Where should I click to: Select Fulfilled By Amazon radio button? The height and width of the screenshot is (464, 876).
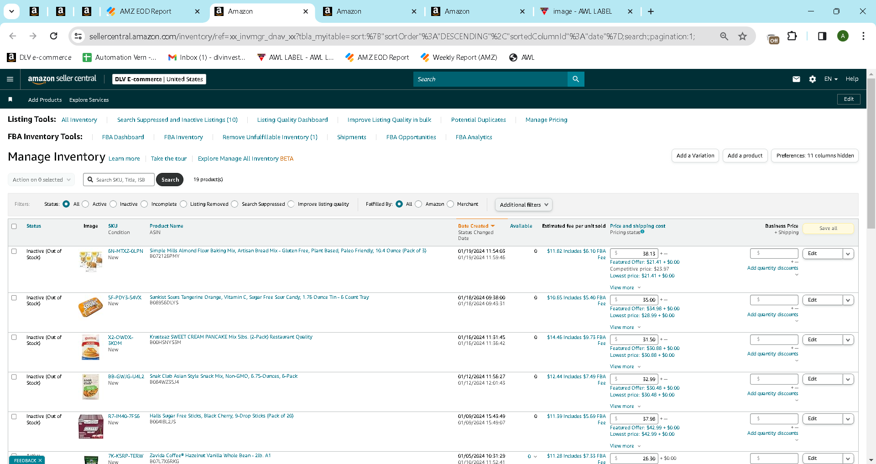(x=418, y=204)
